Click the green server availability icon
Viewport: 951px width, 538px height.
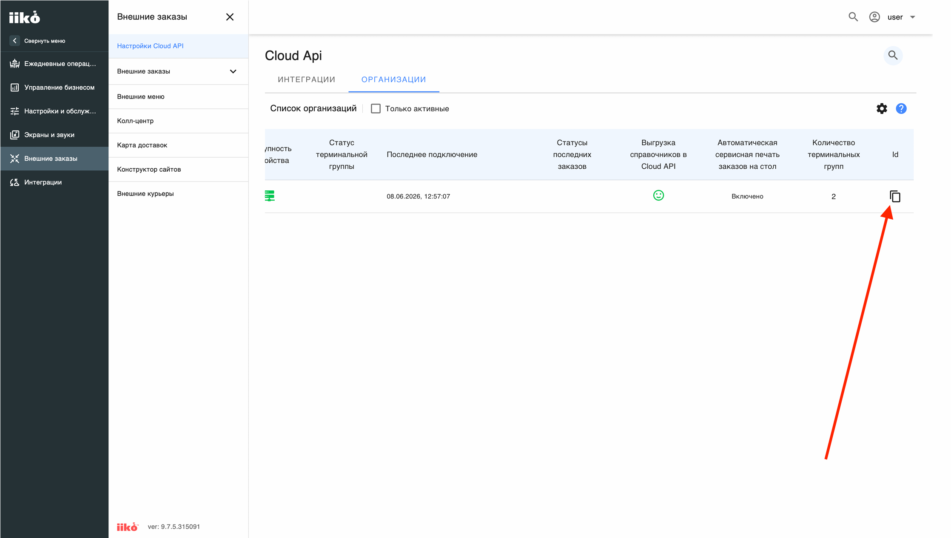[270, 196]
